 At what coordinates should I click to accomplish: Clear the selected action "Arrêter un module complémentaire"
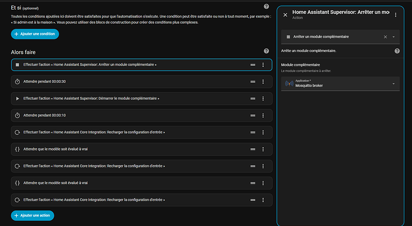(x=385, y=37)
